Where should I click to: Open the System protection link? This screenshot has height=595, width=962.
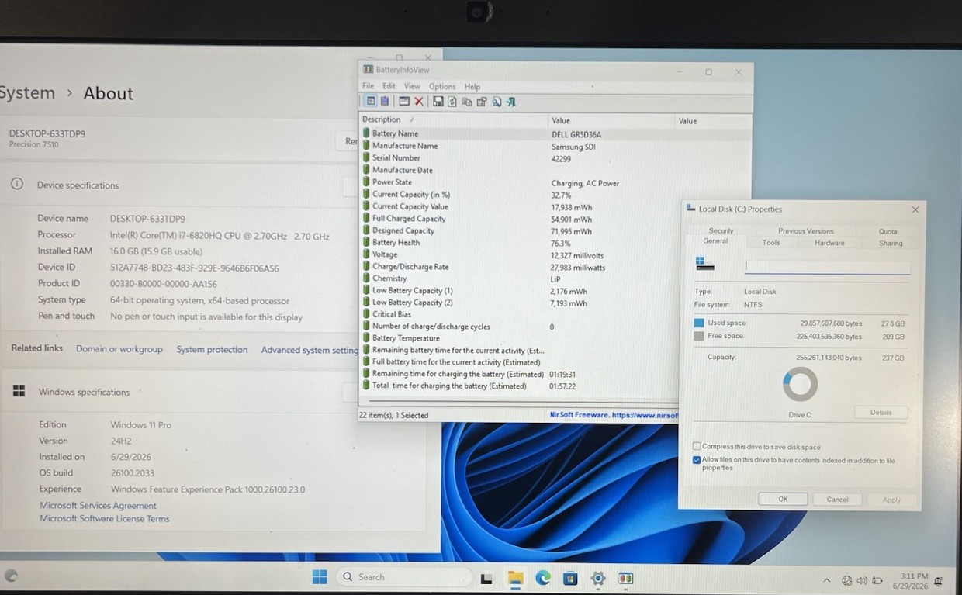[212, 350]
